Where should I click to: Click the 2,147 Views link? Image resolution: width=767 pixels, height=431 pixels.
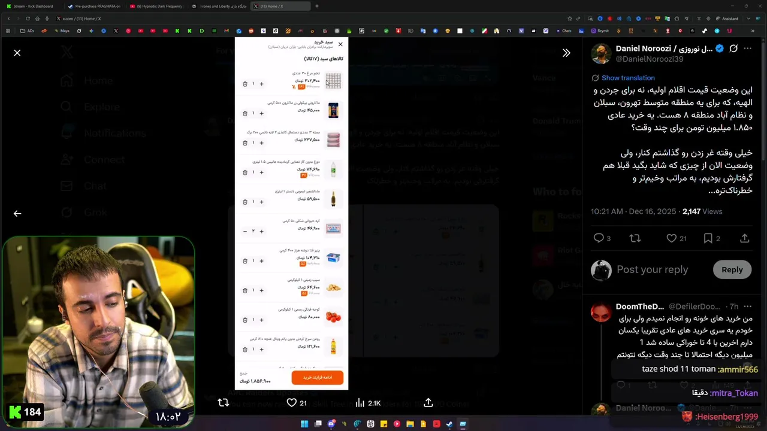click(x=702, y=211)
